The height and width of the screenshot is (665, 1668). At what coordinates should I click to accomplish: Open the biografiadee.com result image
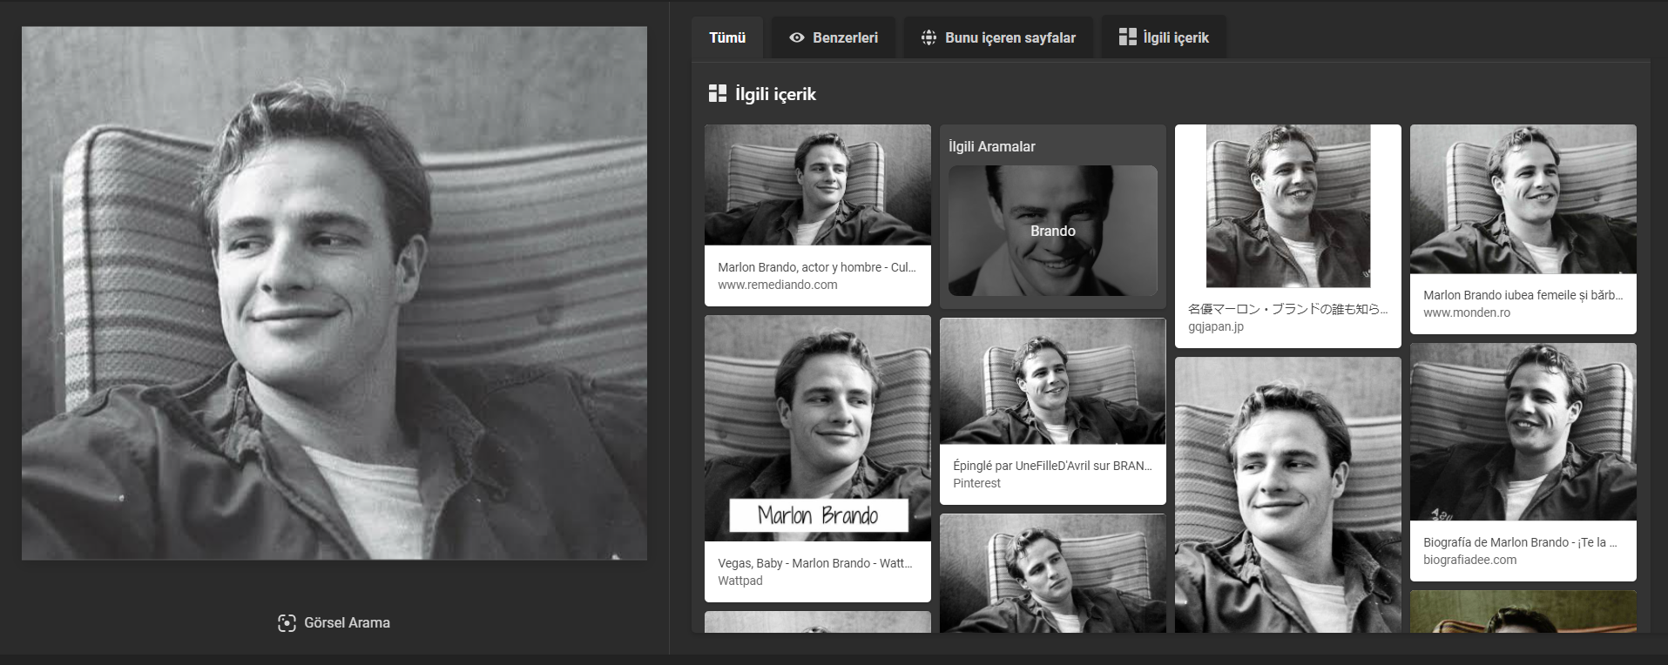tap(1523, 432)
